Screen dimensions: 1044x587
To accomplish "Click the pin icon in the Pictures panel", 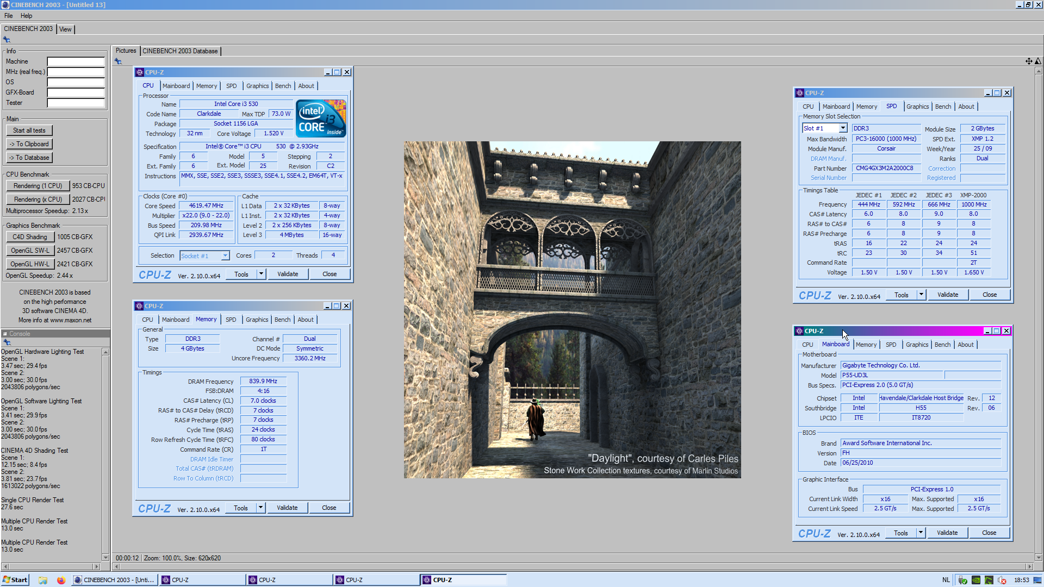I will 118,61.
